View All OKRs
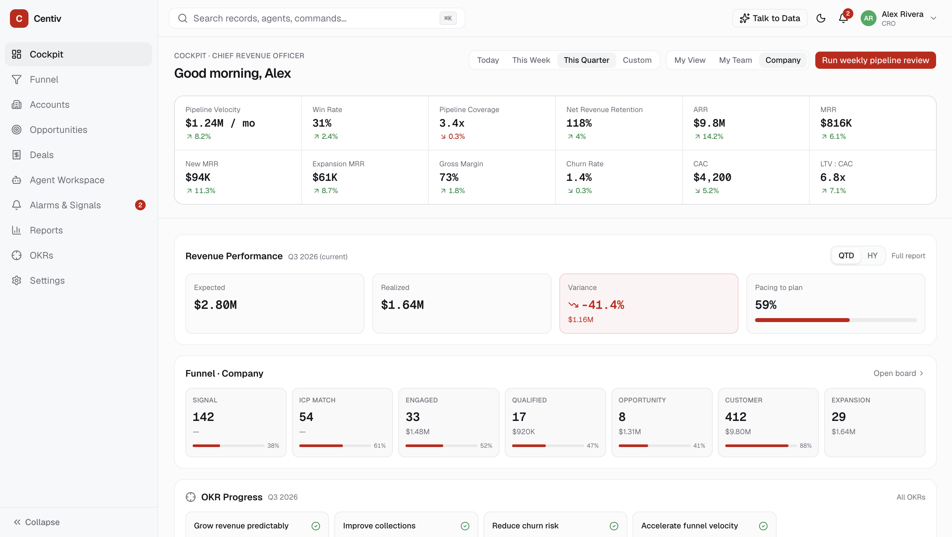The width and height of the screenshot is (952, 537). pos(911,497)
